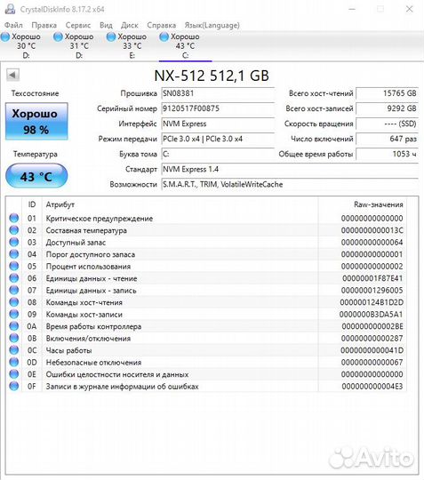The width and height of the screenshot is (424, 480).
Task: Select attribute text Команды хост-чтения
Action: [x=84, y=302]
